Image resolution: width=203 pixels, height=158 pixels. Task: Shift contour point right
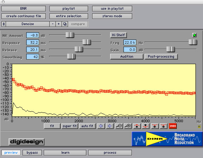click(x=164, y=126)
